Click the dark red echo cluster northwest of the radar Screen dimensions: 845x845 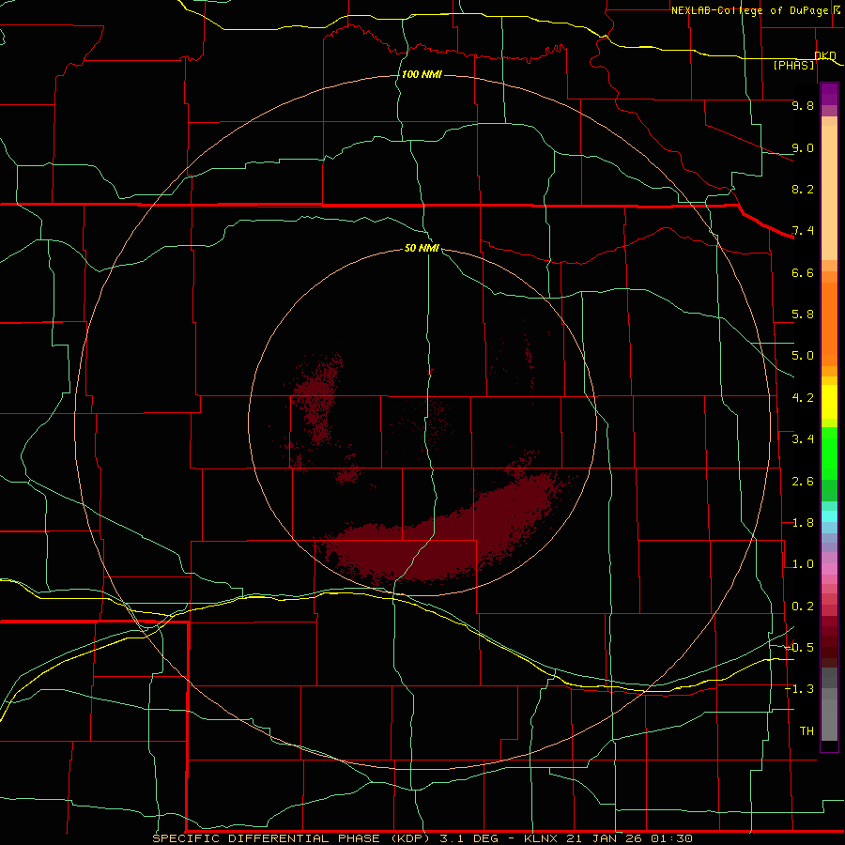click(318, 399)
